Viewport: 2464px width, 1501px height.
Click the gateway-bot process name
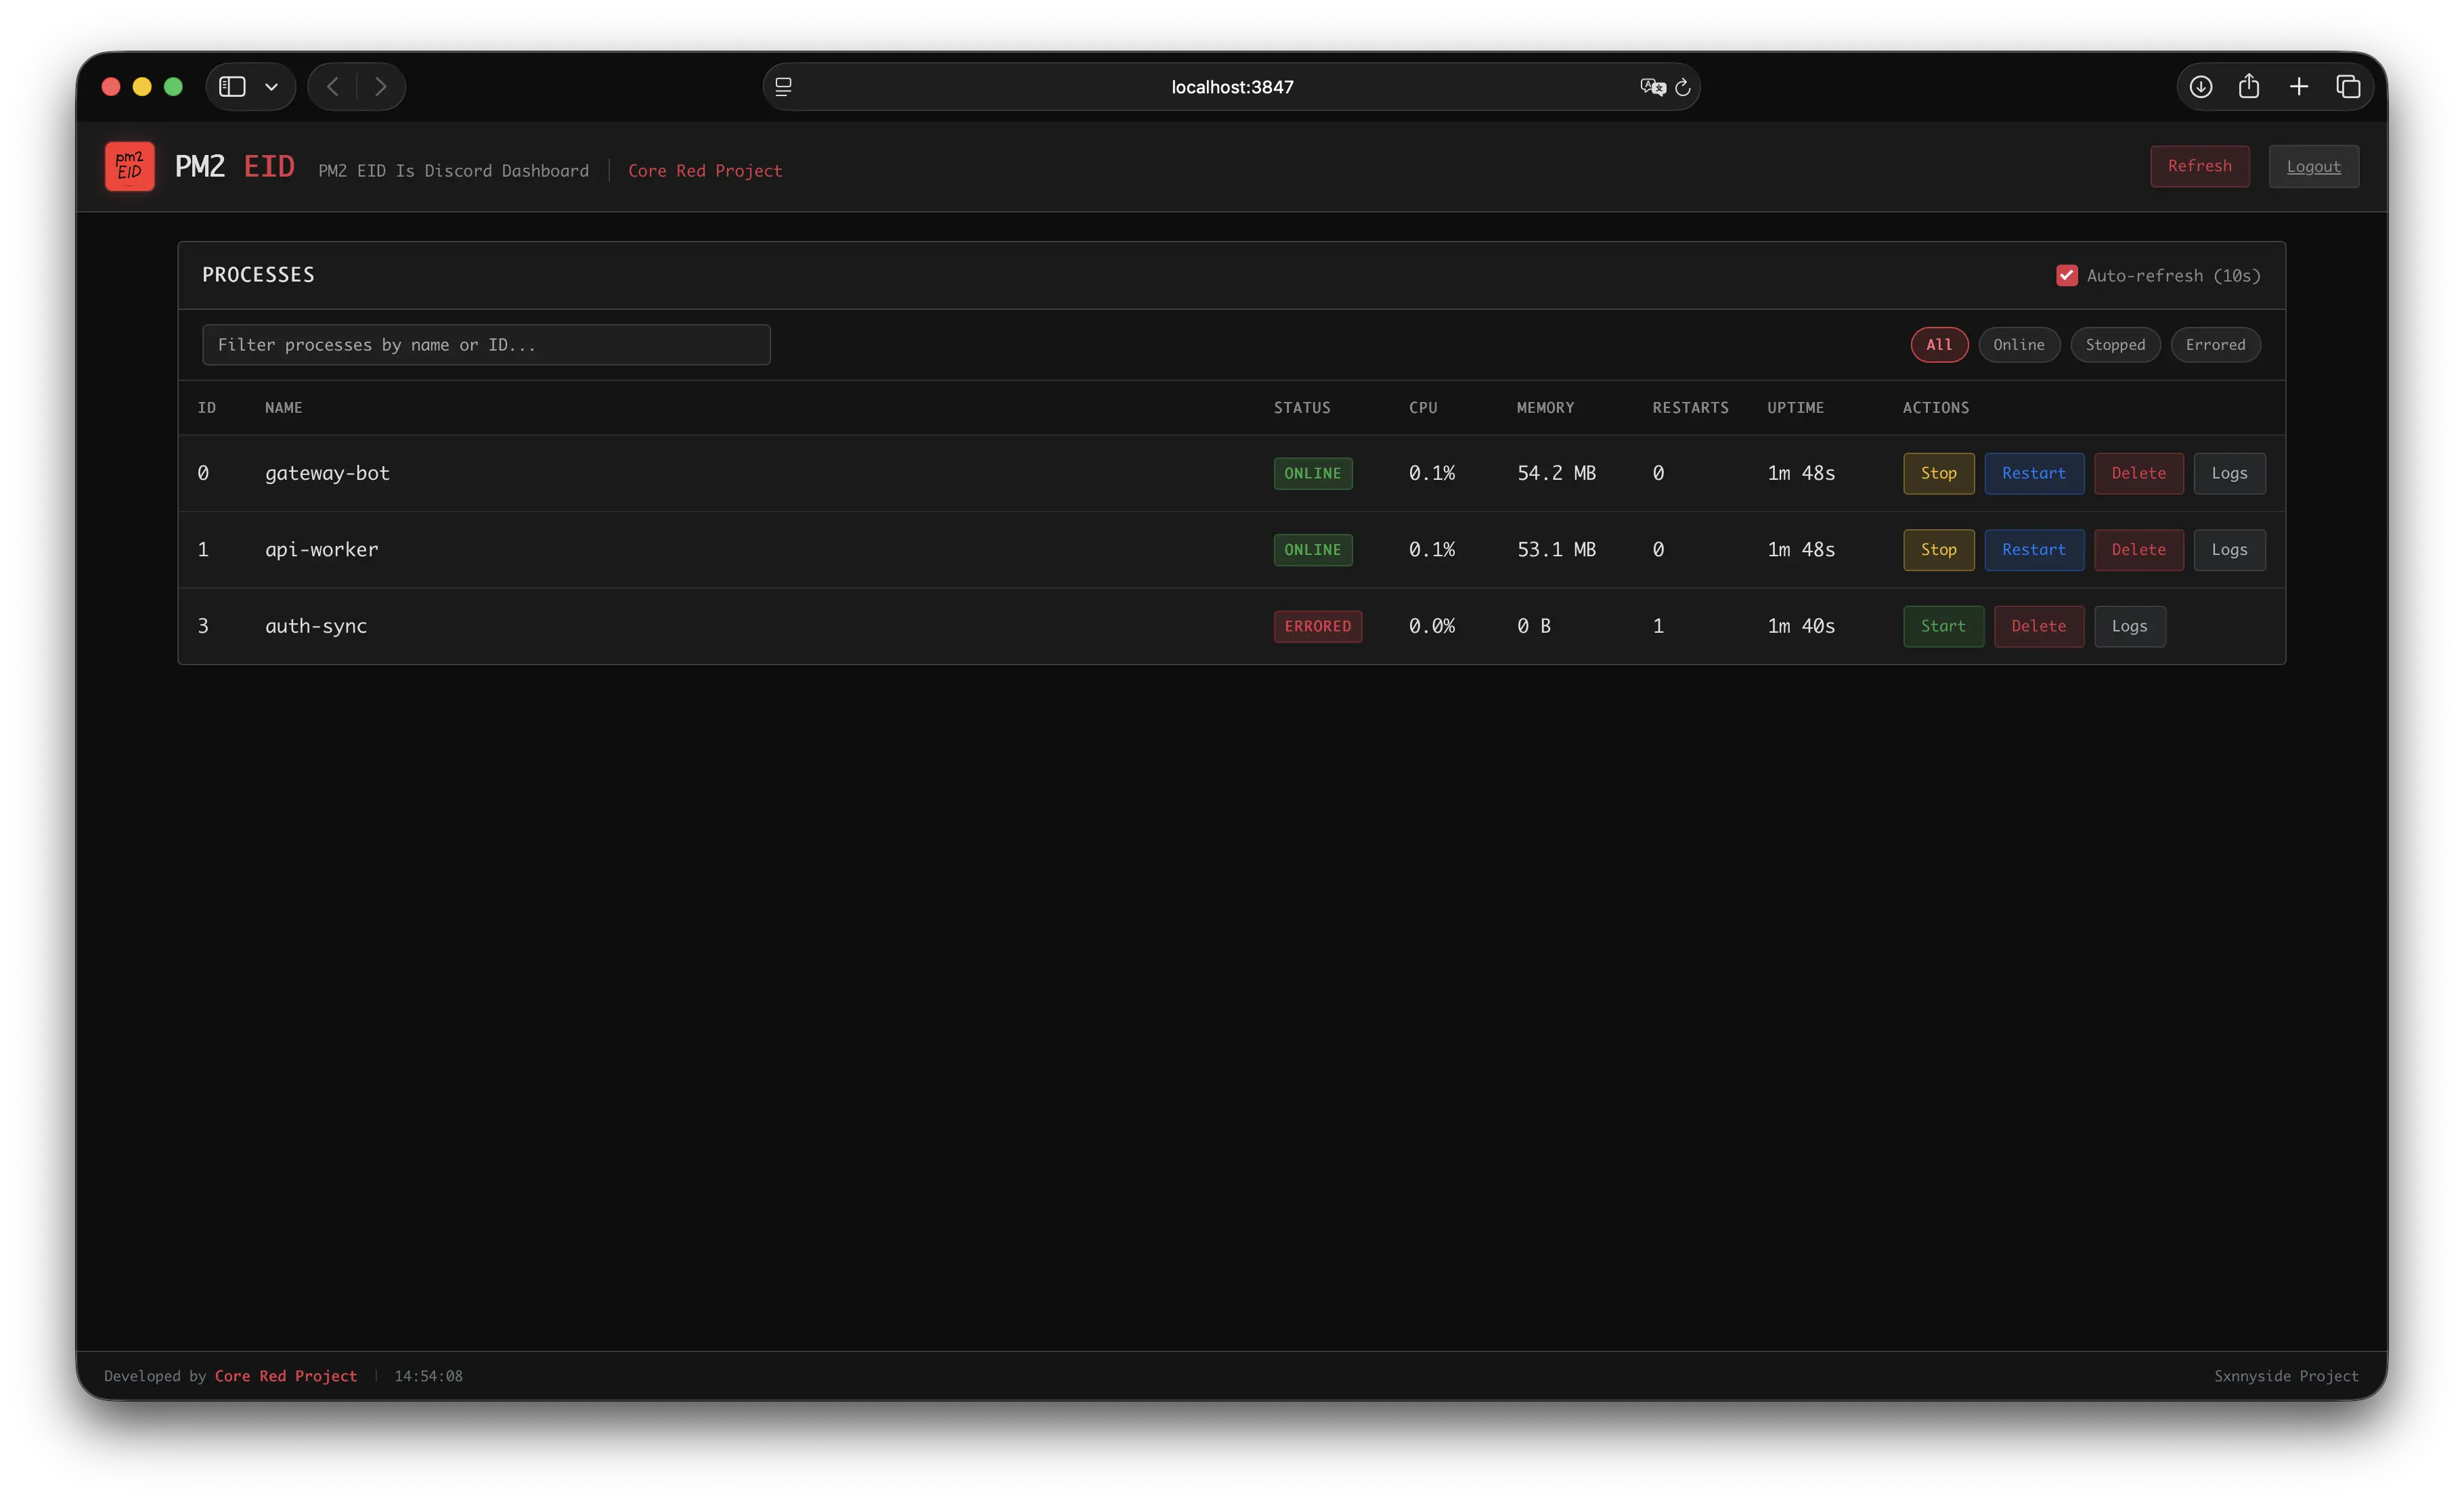coord(327,473)
